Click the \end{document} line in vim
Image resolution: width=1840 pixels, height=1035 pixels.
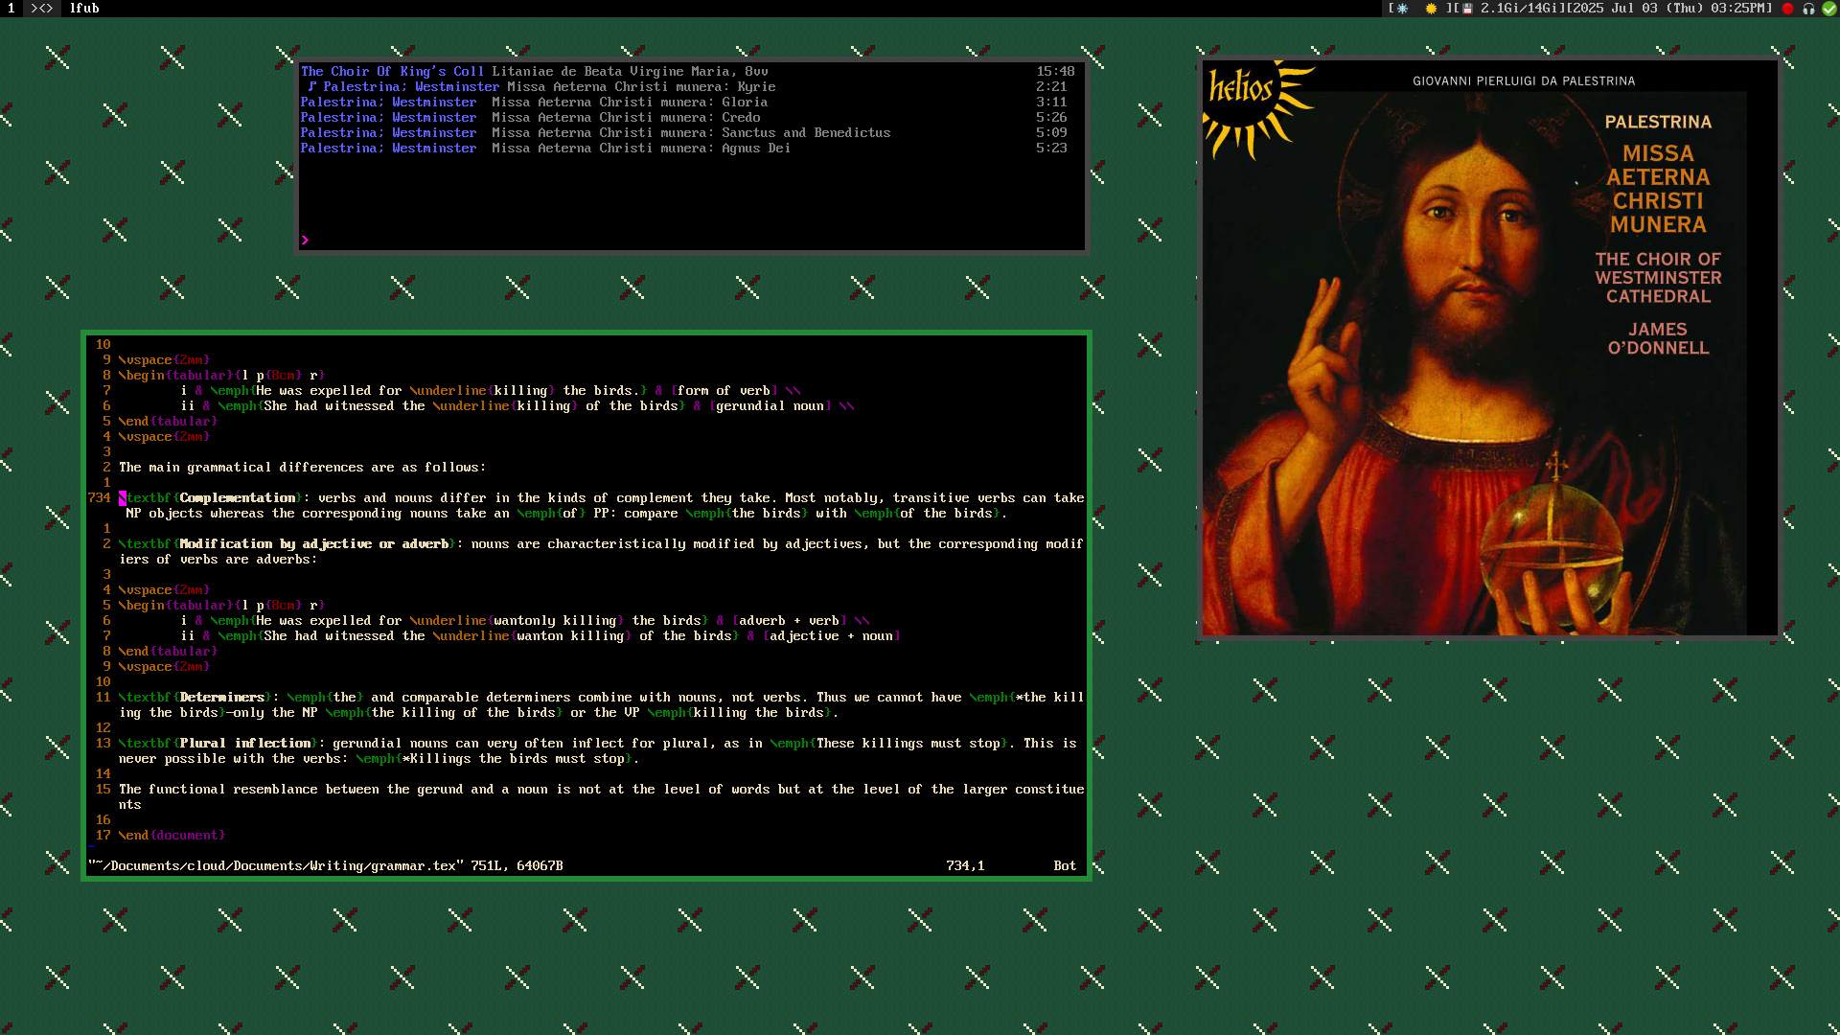coord(172,835)
